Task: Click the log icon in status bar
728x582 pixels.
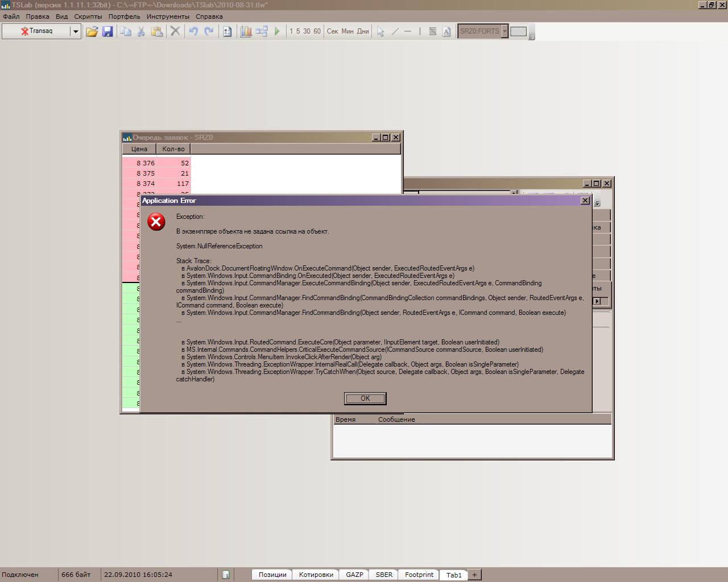Action: coord(226,575)
